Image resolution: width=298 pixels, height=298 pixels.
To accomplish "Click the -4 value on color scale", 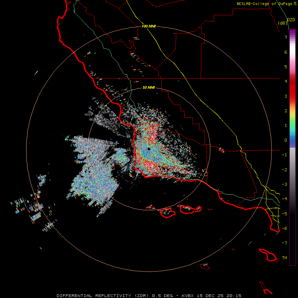I will [284, 199].
